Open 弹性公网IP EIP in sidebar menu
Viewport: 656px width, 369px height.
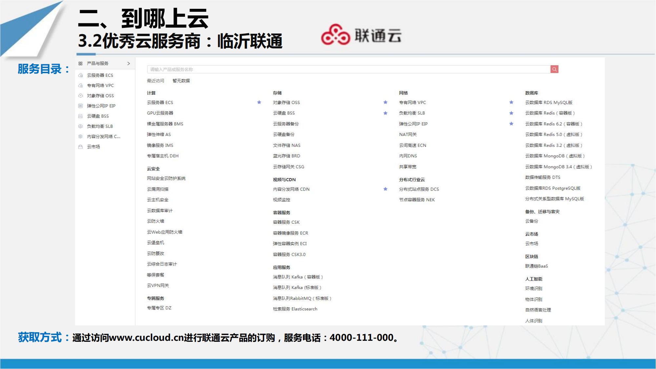101,106
